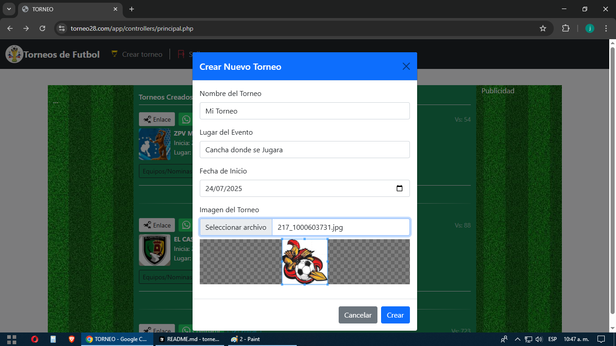
Task: Click the Crear button to create the tournament
Action: [x=395, y=315]
